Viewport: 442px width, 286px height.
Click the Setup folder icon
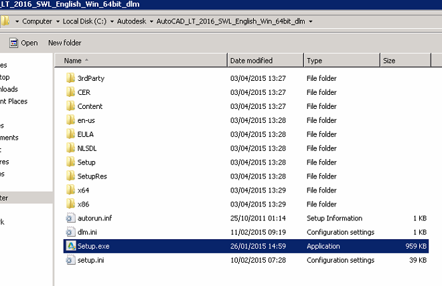(70, 162)
